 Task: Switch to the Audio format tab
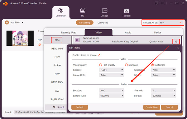click(x=128, y=32)
